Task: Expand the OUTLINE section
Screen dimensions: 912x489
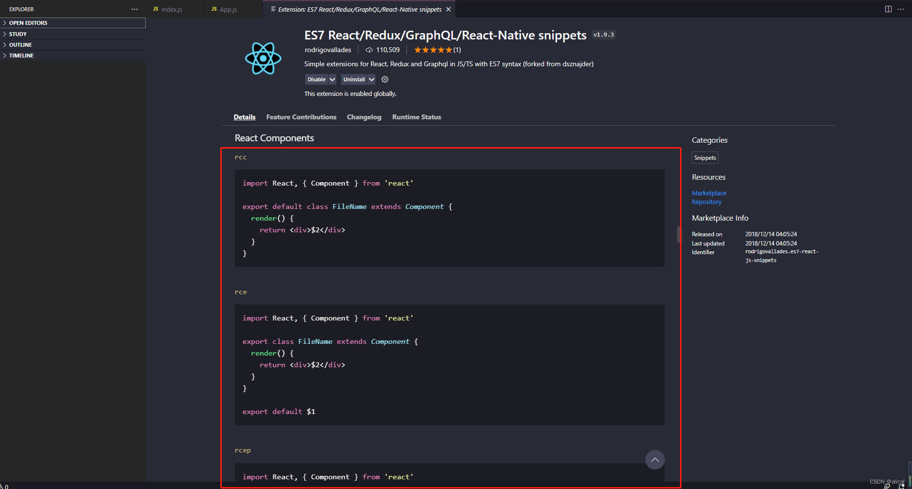Action: tap(73, 45)
